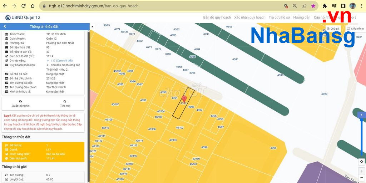Zoom out the map with minus button
This screenshot has width=366, height=183.
point(361,177)
